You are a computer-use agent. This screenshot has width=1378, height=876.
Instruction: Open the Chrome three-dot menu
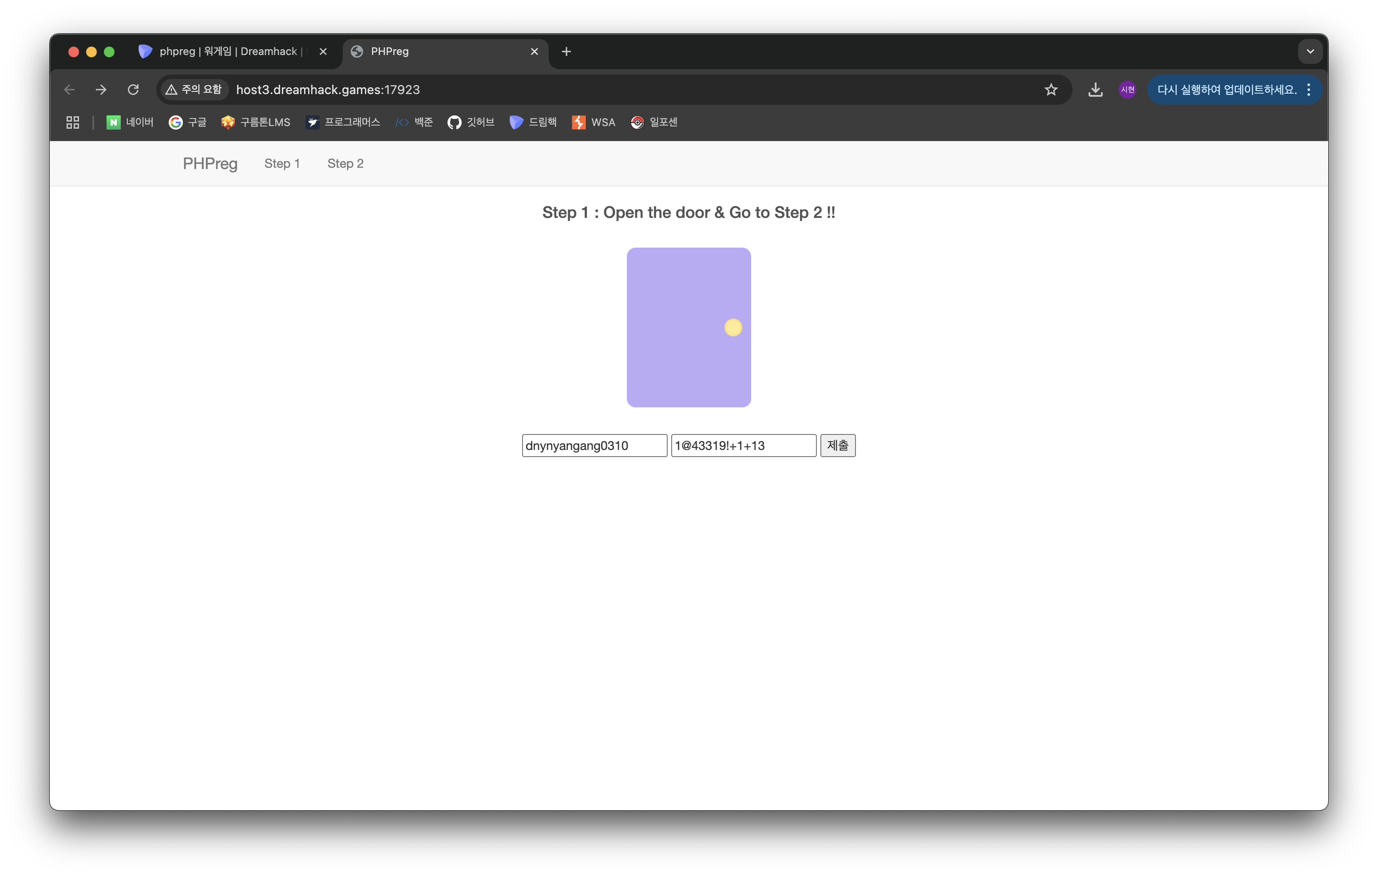1309,90
